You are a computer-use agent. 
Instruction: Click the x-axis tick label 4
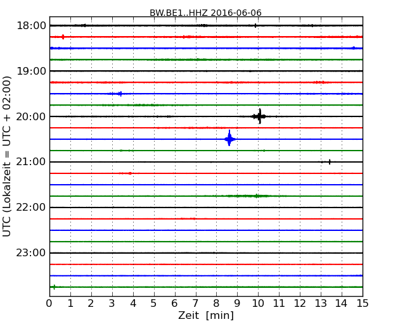coord(133,304)
